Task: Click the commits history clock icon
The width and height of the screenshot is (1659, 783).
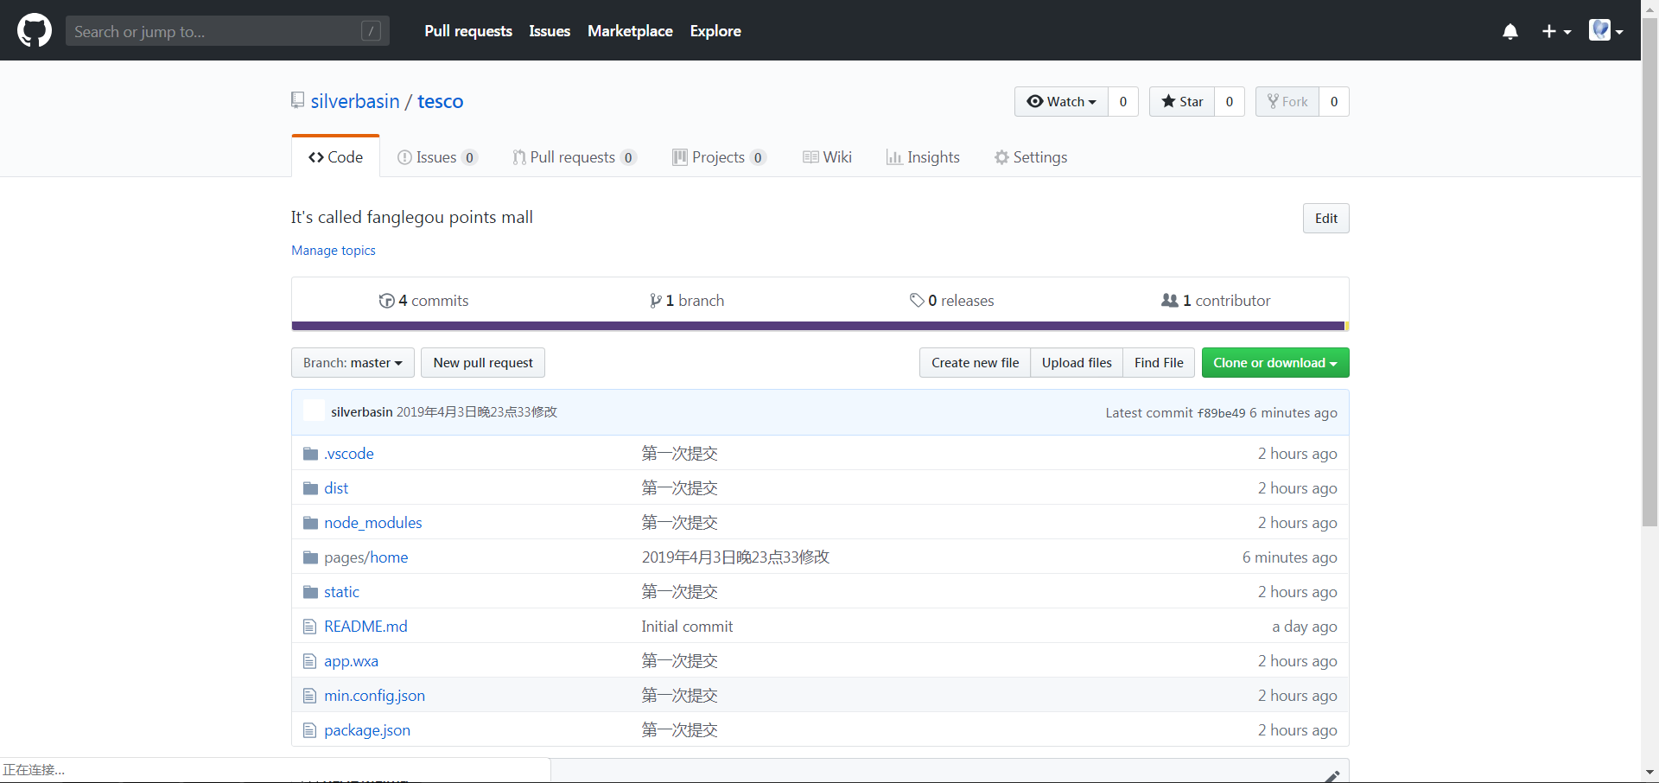Action: [x=386, y=301]
